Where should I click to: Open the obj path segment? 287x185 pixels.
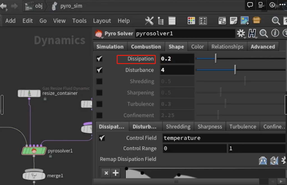(34, 6)
